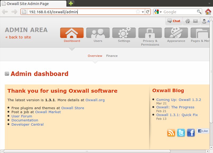Open a new tab with plus button

pyautogui.click(x=71, y=3)
